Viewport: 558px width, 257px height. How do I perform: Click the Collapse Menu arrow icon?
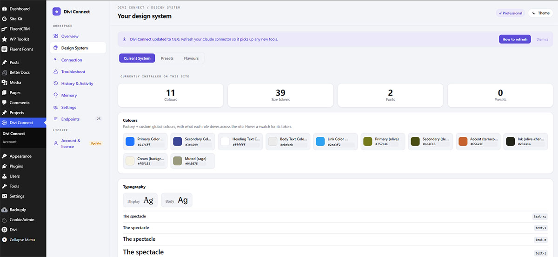click(5, 240)
